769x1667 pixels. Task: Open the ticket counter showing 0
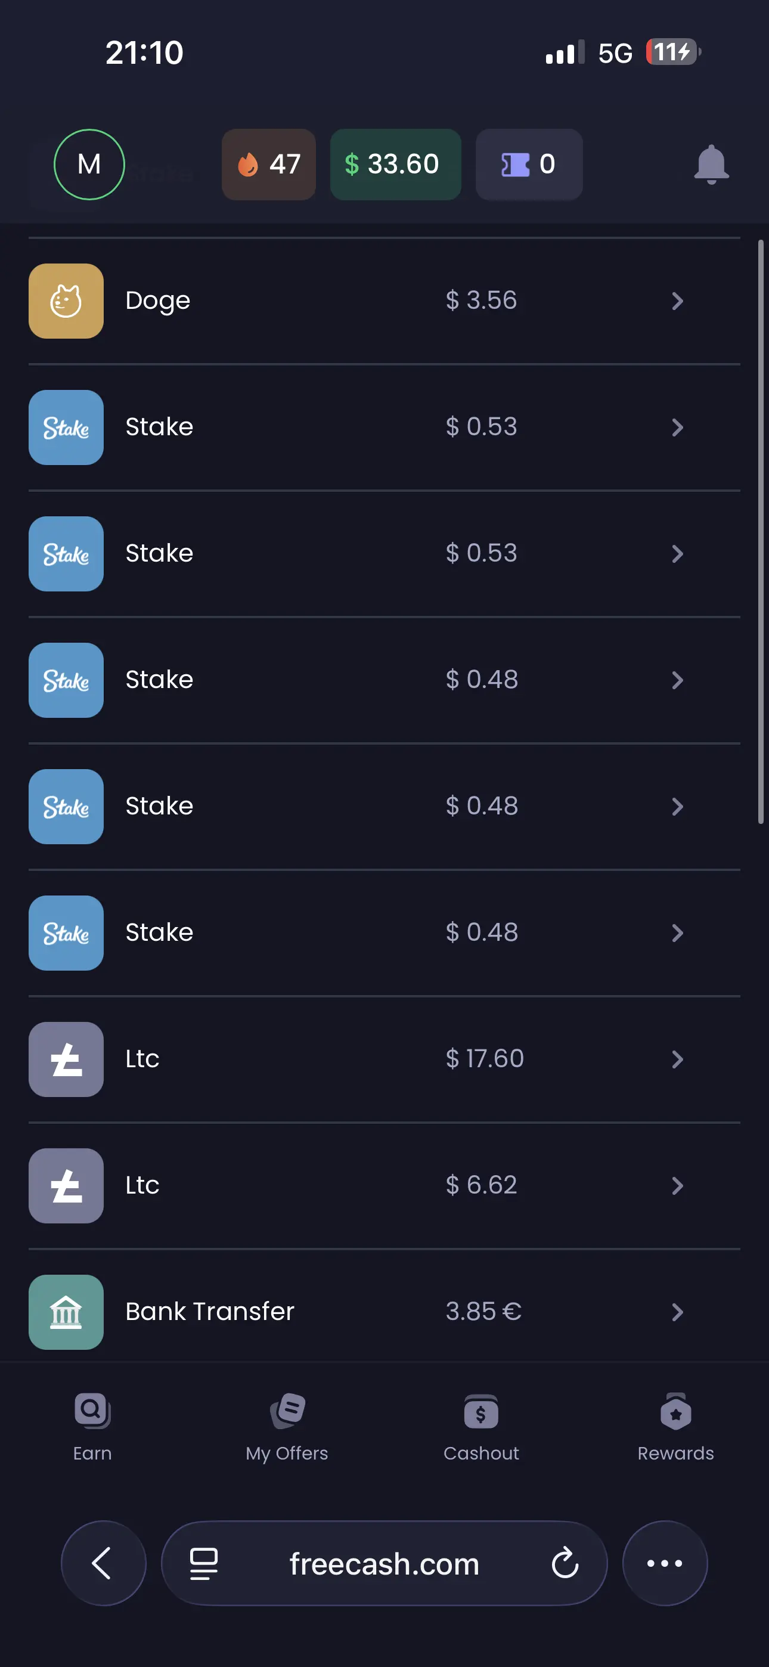tap(529, 165)
